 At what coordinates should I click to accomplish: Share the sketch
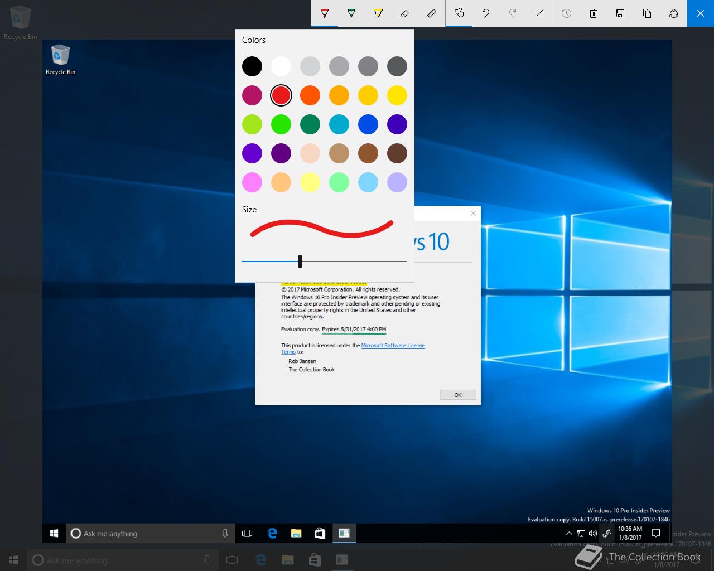click(x=674, y=13)
